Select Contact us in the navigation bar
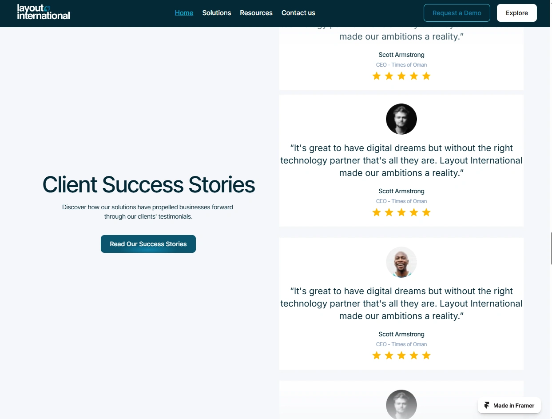552x419 pixels. tap(298, 13)
